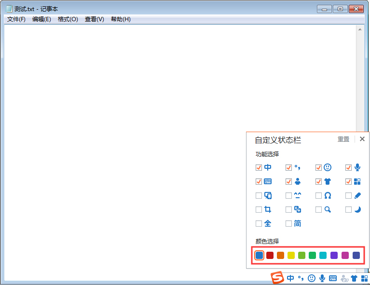Open the 文件(F) menu

[x=16, y=19]
